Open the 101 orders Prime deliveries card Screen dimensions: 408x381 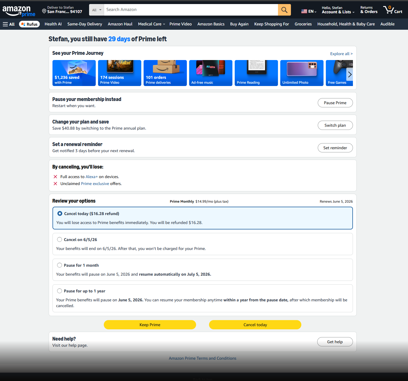[x=165, y=73]
